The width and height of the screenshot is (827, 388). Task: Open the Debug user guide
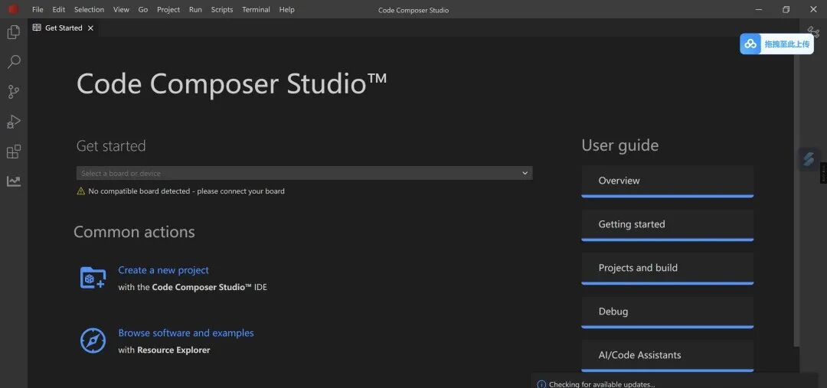[x=667, y=312]
